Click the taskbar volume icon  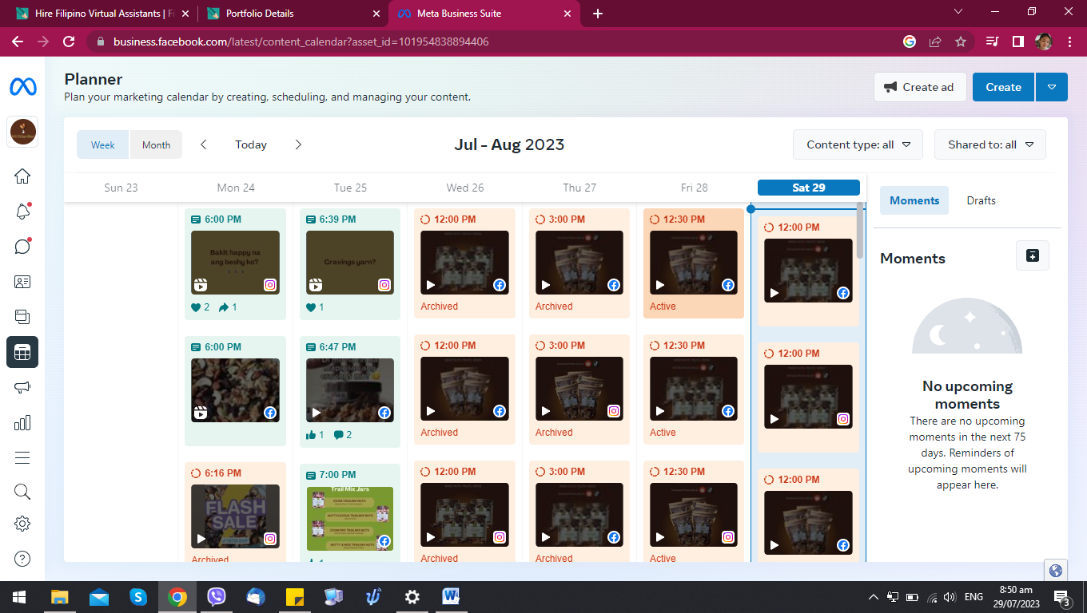pos(950,596)
